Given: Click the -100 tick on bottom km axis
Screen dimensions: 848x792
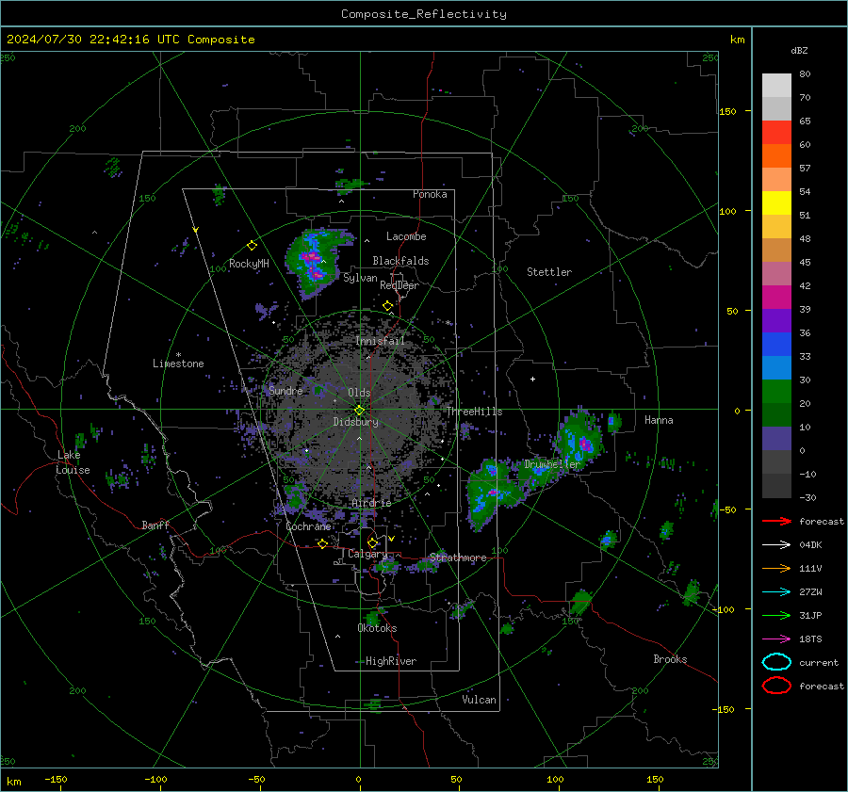Looking at the screenshot, I should coord(155,779).
